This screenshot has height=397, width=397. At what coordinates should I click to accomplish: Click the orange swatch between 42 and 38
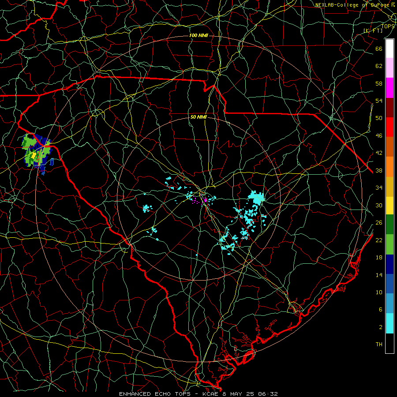pyautogui.click(x=390, y=167)
